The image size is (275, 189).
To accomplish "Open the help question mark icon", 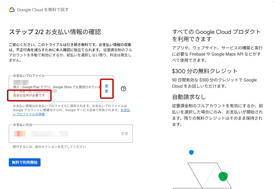I will (123, 89).
